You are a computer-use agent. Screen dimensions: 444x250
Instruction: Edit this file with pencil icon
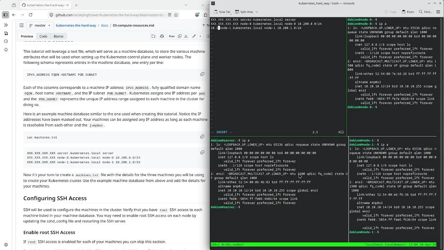pos(194,36)
